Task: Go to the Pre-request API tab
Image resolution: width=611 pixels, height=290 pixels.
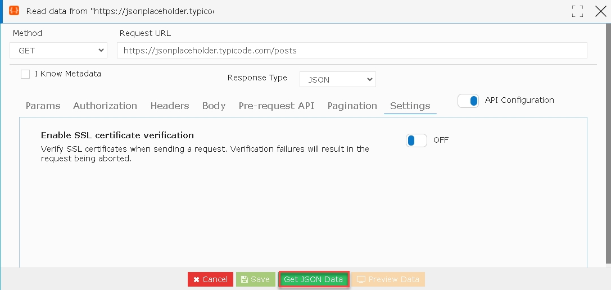Action: coord(277,106)
